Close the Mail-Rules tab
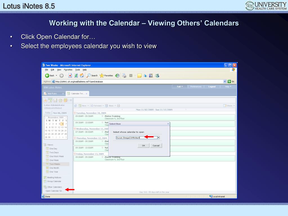This screenshot has height=216, width=288. [x=63, y=94]
